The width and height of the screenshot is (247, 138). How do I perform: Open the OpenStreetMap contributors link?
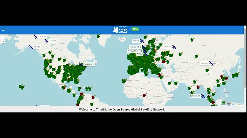coord(230,105)
